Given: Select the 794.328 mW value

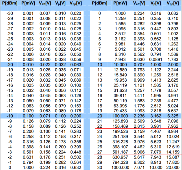Looking at the screenshot, I should click(120, 162).
